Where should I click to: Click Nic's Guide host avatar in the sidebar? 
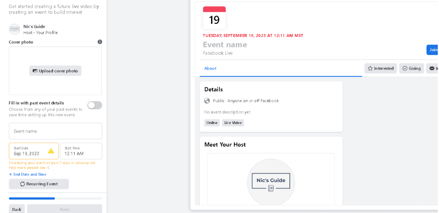[14, 29]
